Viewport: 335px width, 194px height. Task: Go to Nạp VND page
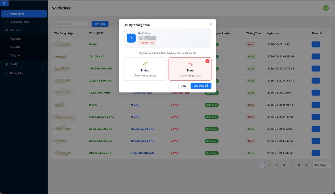pos(15,39)
